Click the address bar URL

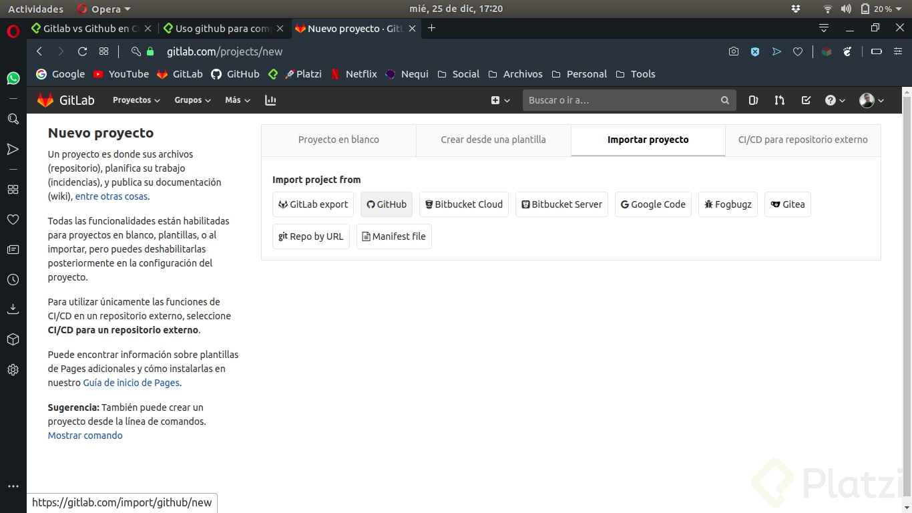click(225, 51)
